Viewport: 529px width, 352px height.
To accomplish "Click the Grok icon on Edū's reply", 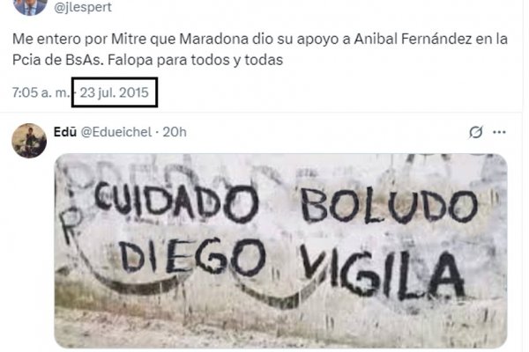I will click(476, 132).
